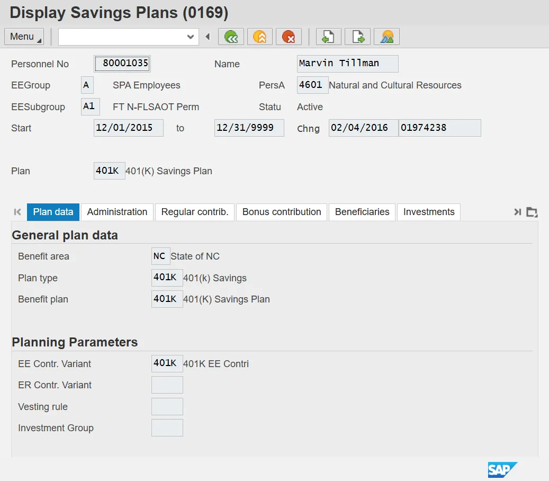The image size is (549, 481).
Task: Click the Personnel No field 80001035
Action: click(122, 64)
